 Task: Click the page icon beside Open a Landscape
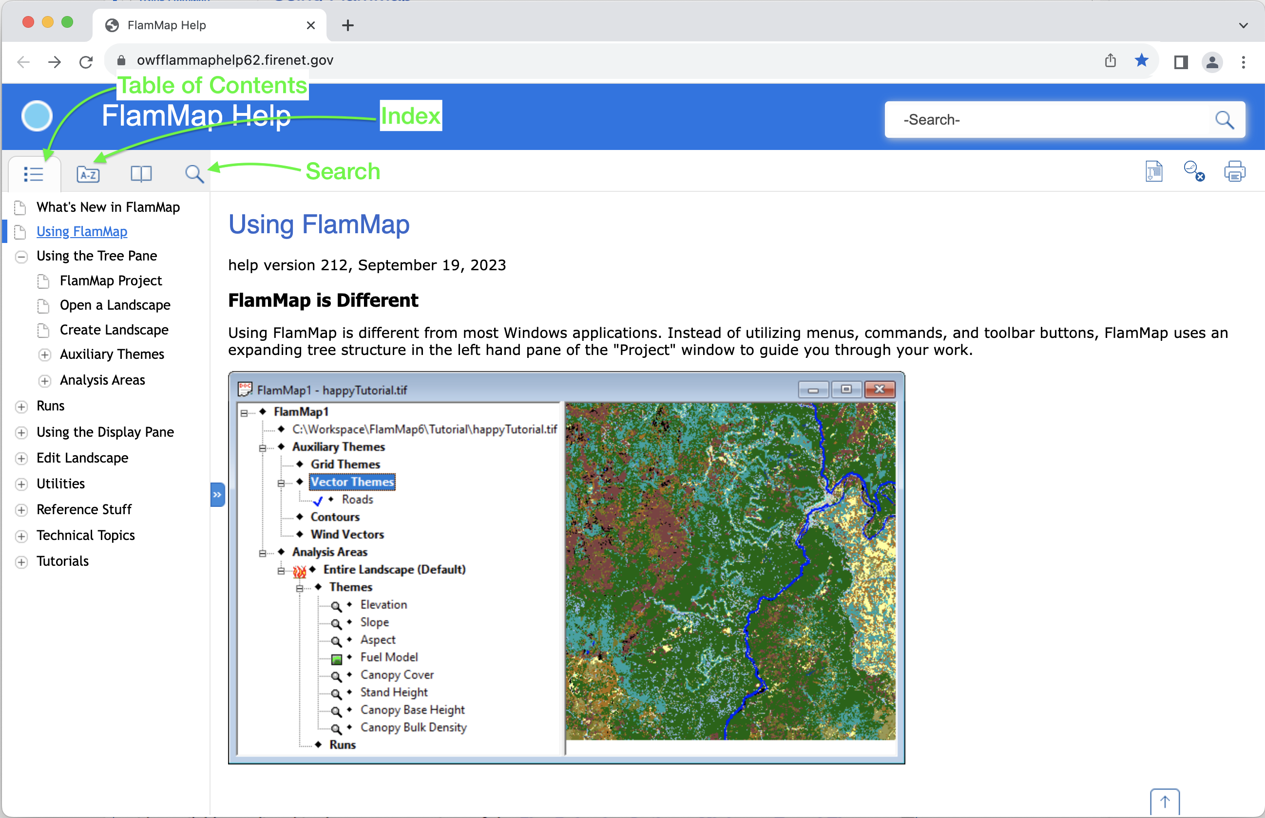click(x=43, y=305)
